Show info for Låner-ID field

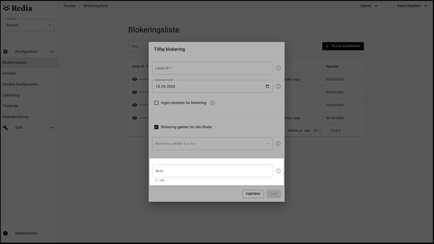pyautogui.click(x=278, y=68)
